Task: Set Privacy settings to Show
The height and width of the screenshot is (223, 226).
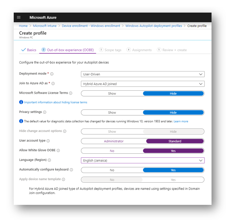Action: click(112, 113)
